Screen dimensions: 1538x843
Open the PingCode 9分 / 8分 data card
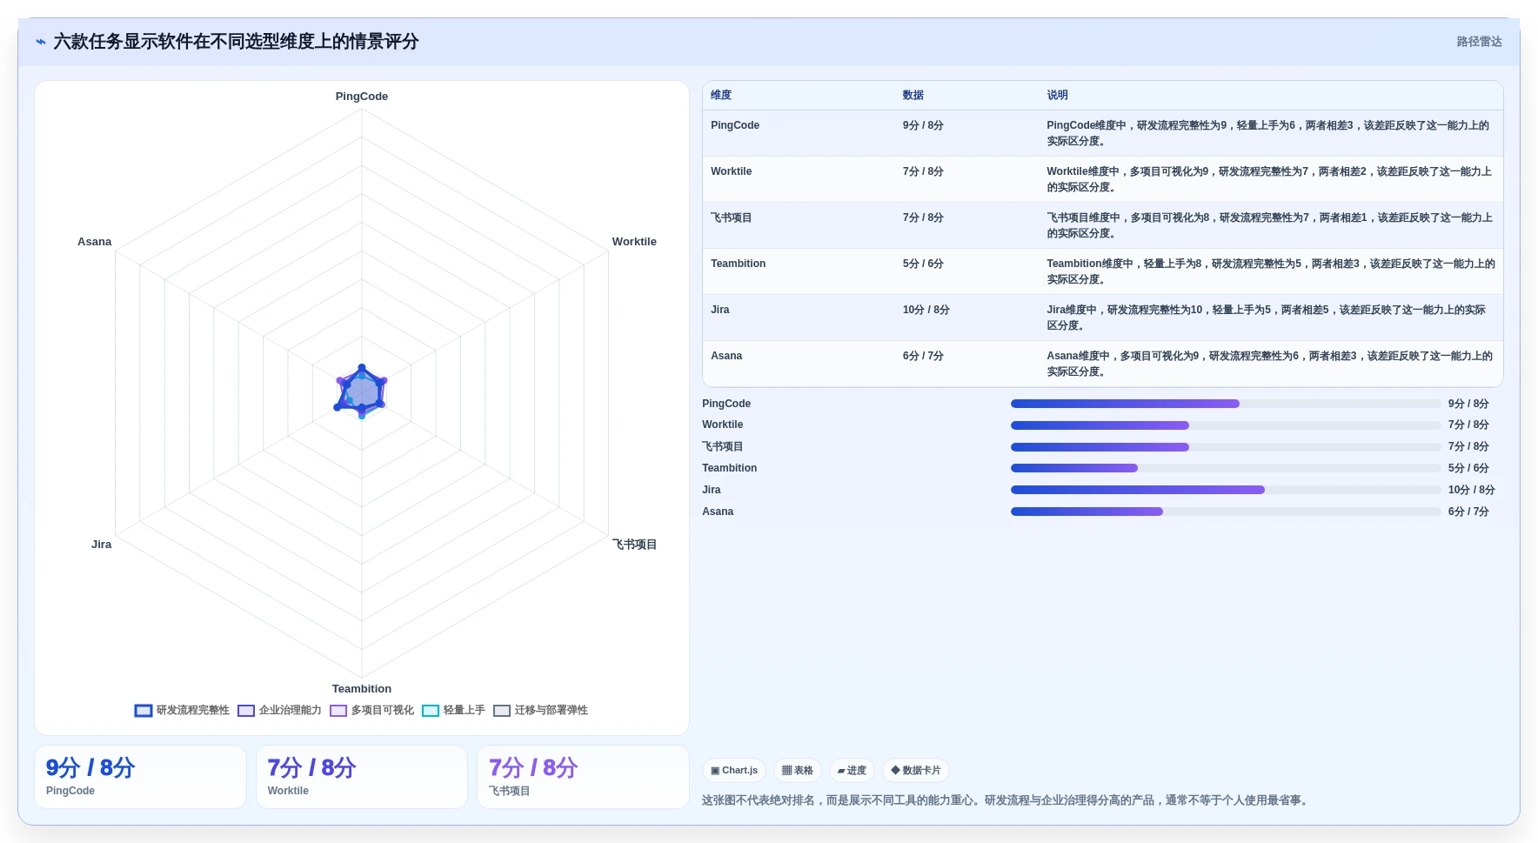[x=140, y=777]
